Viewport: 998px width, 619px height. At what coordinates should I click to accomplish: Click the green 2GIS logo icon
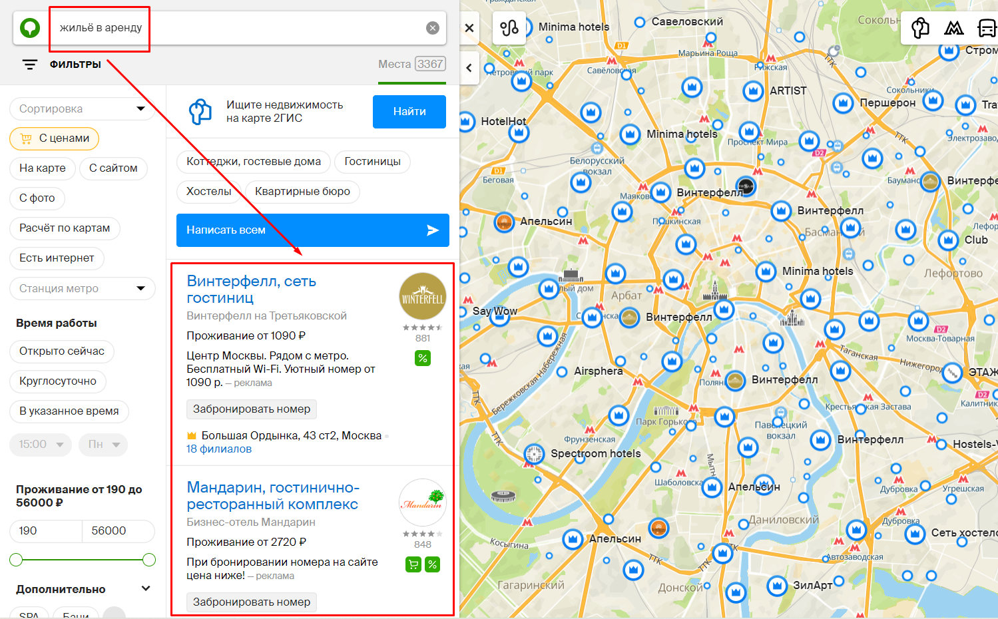[x=30, y=28]
